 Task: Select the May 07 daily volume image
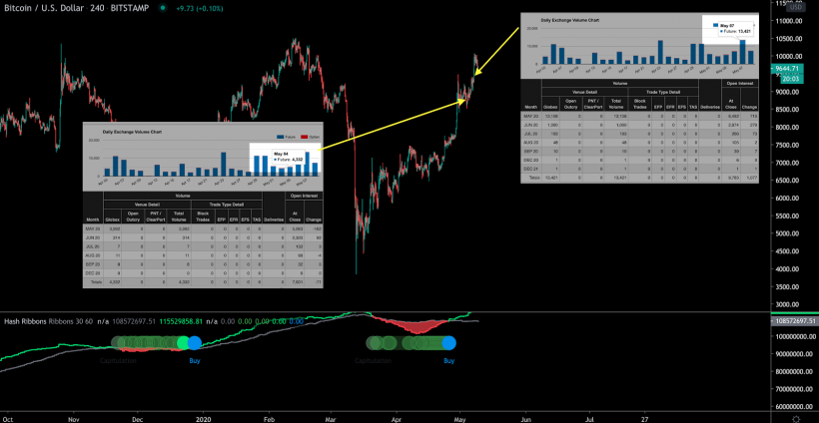tap(640, 98)
